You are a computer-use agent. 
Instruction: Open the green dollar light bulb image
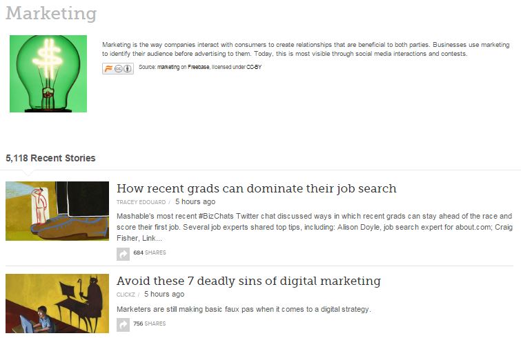click(x=48, y=74)
